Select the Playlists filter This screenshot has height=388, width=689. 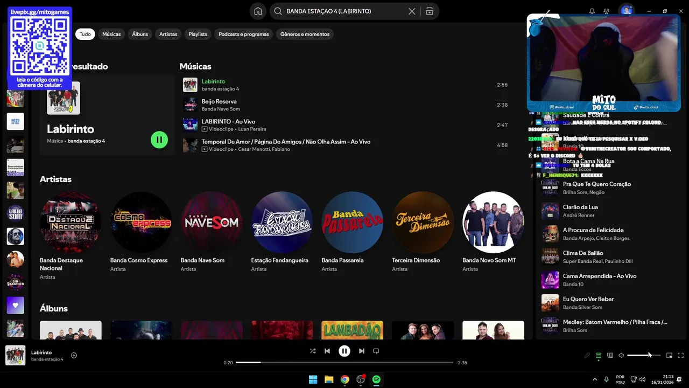tap(198, 34)
